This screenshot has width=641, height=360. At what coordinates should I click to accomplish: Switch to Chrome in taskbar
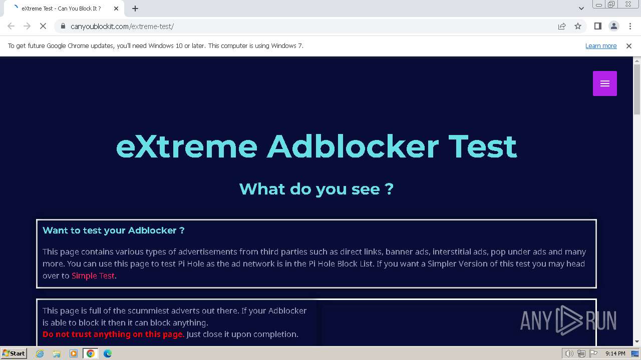pos(90,353)
